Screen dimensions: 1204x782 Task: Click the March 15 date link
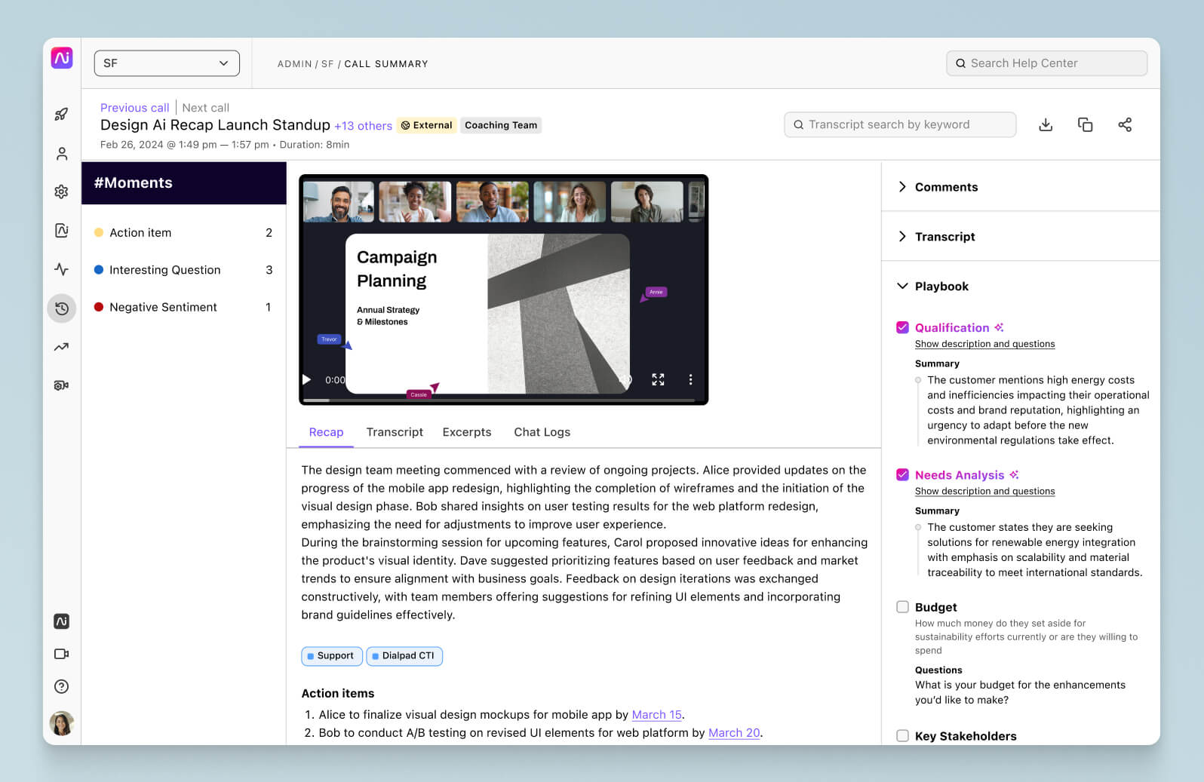pyautogui.click(x=656, y=715)
